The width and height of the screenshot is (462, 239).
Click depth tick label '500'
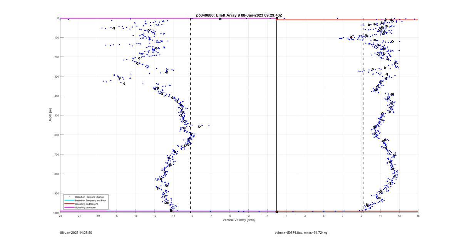(x=56, y=115)
